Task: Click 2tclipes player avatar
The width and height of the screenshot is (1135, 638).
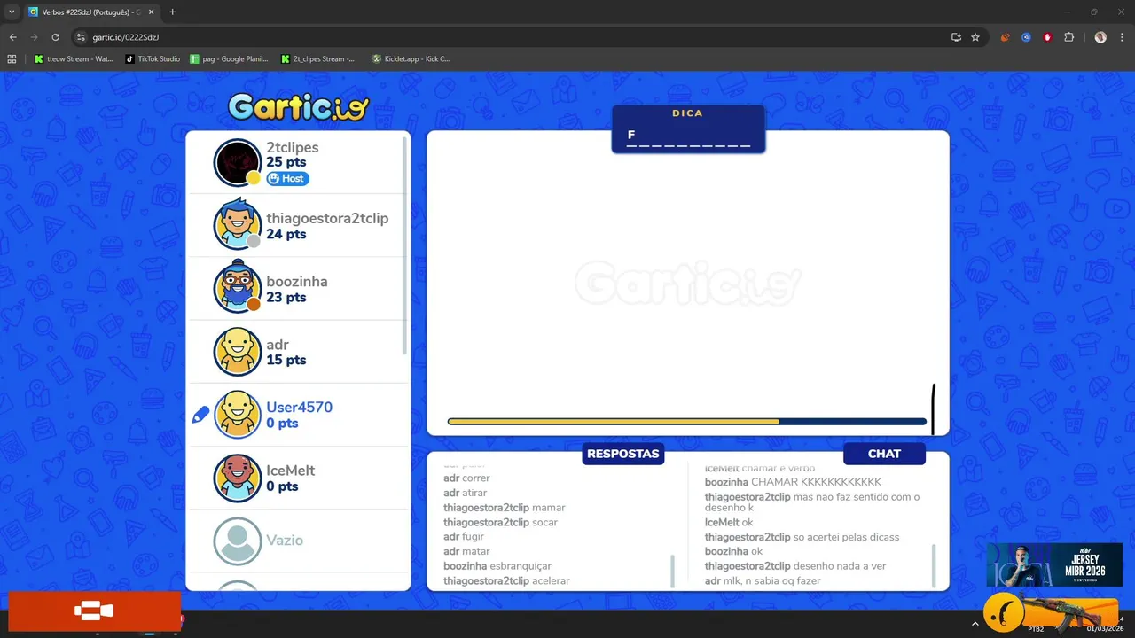Action: point(238,162)
